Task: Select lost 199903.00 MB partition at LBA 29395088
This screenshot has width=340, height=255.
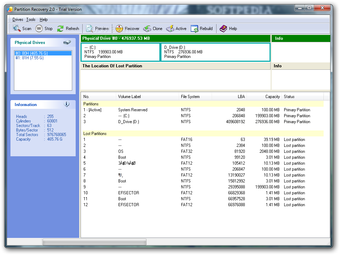Action: [x=202, y=187]
